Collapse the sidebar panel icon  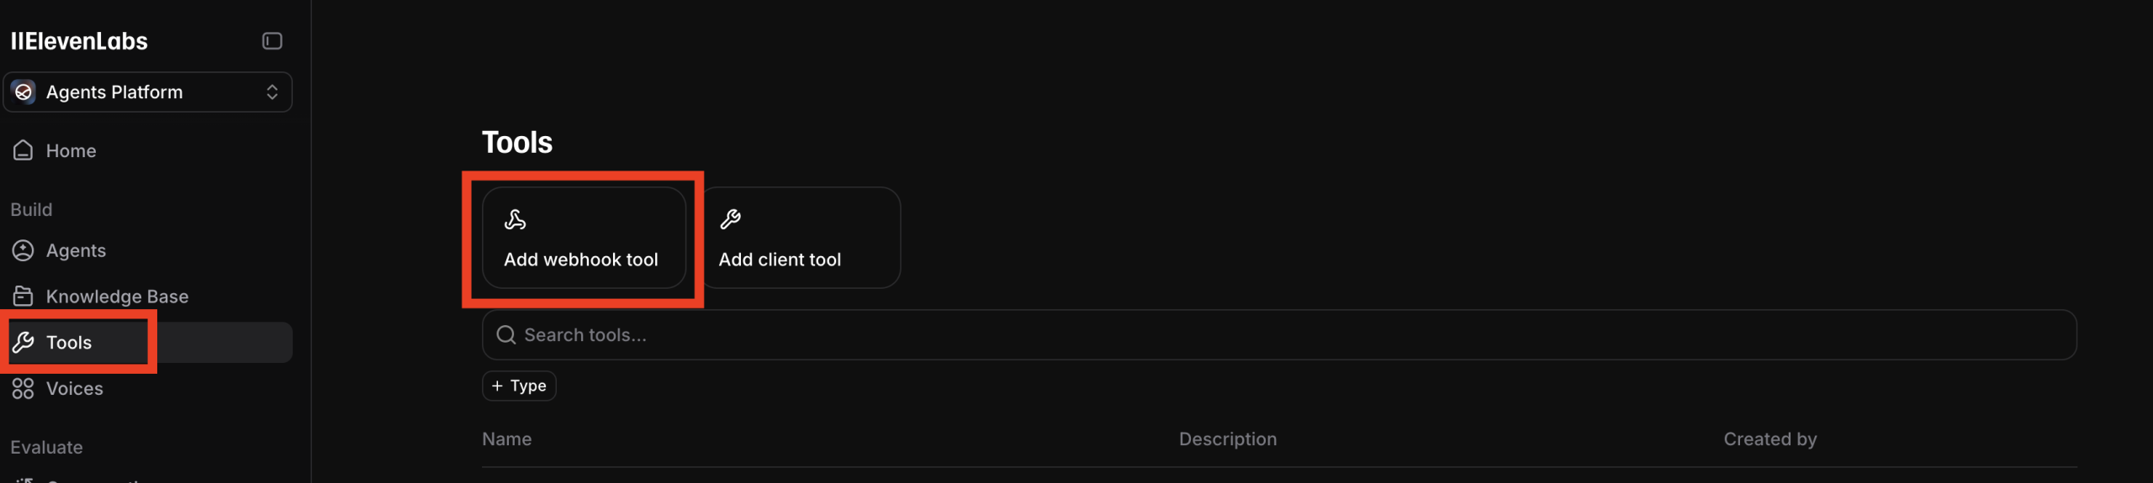click(272, 41)
